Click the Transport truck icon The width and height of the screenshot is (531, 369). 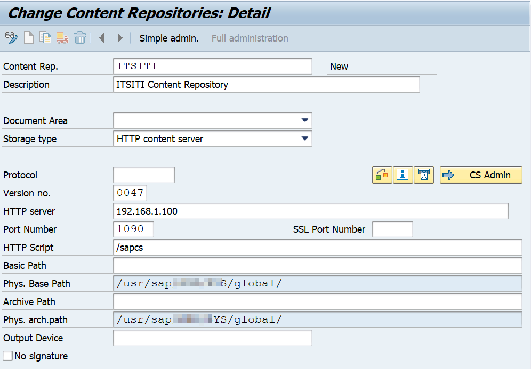(62, 38)
